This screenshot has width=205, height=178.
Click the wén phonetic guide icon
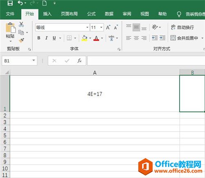coord(112,38)
